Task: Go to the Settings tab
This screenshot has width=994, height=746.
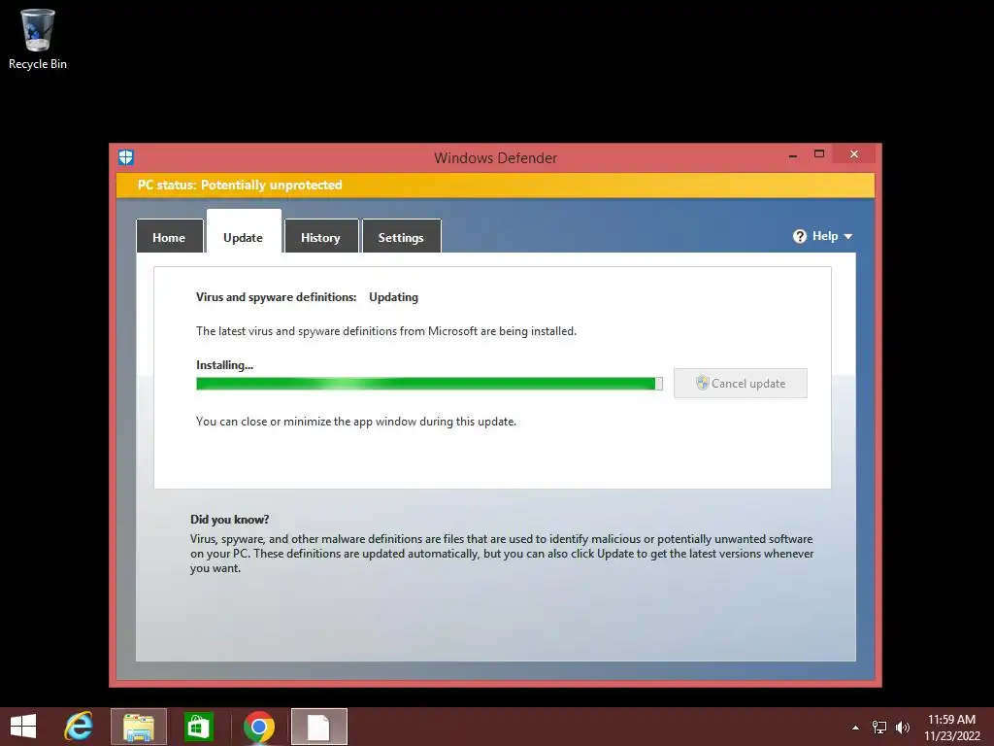Action: pyautogui.click(x=401, y=237)
